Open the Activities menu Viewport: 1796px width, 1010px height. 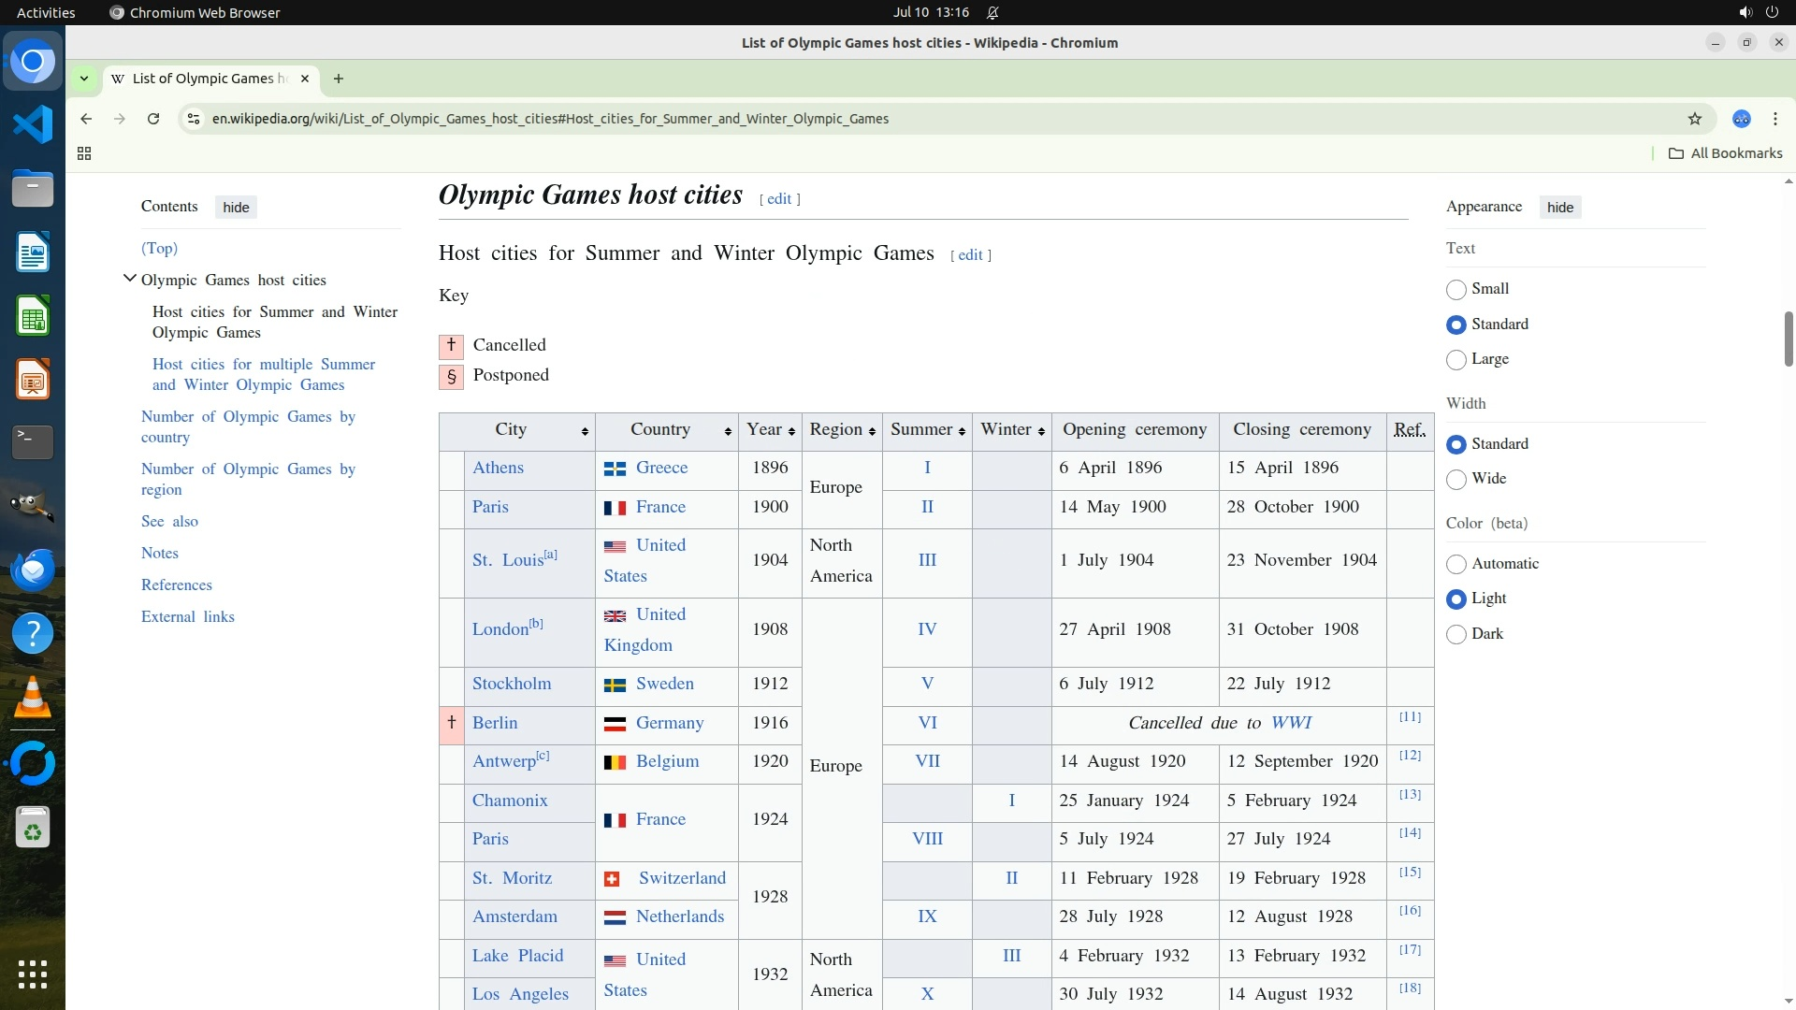click(x=46, y=12)
